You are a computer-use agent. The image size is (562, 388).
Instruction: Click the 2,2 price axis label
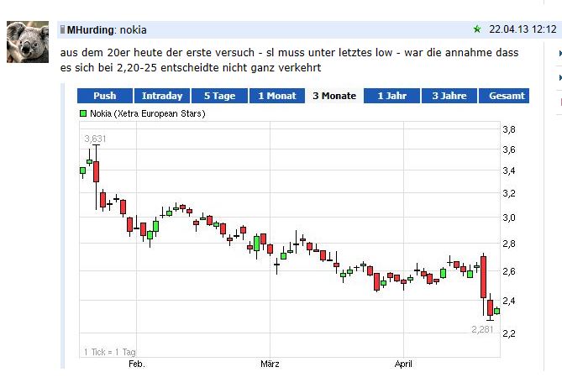(x=509, y=333)
